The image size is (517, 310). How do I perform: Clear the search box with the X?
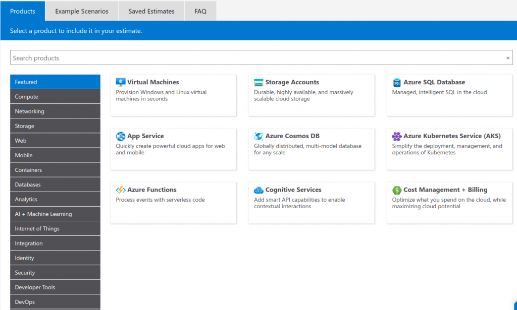pyautogui.click(x=508, y=58)
